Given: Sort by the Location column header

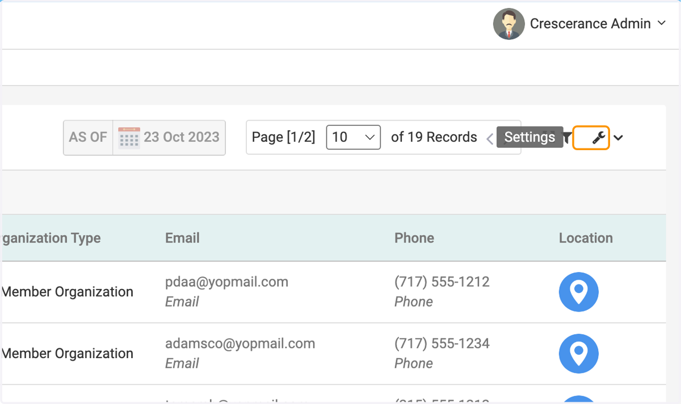Looking at the screenshot, I should point(586,238).
